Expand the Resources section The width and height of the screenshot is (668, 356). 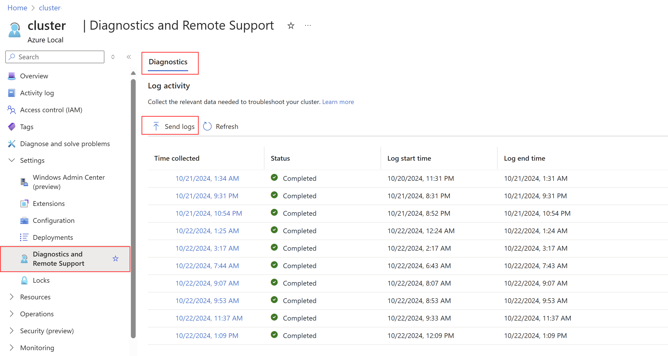12,297
